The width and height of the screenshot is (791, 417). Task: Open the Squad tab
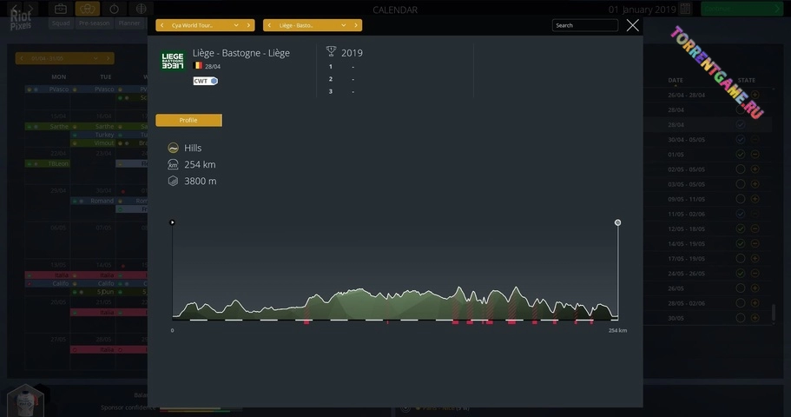[60, 23]
